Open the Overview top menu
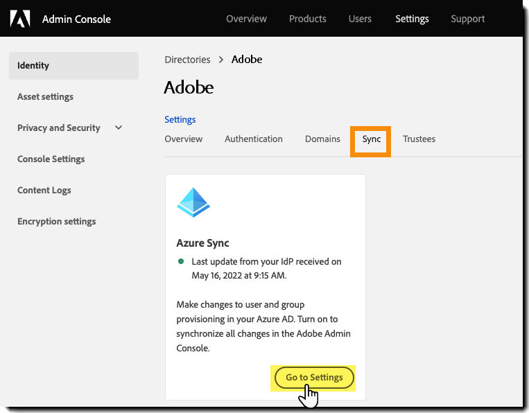 point(246,19)
